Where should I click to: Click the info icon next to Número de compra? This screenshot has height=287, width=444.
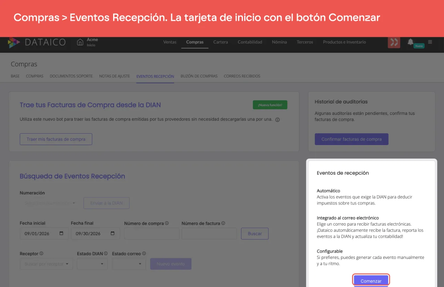coord(167,223)
